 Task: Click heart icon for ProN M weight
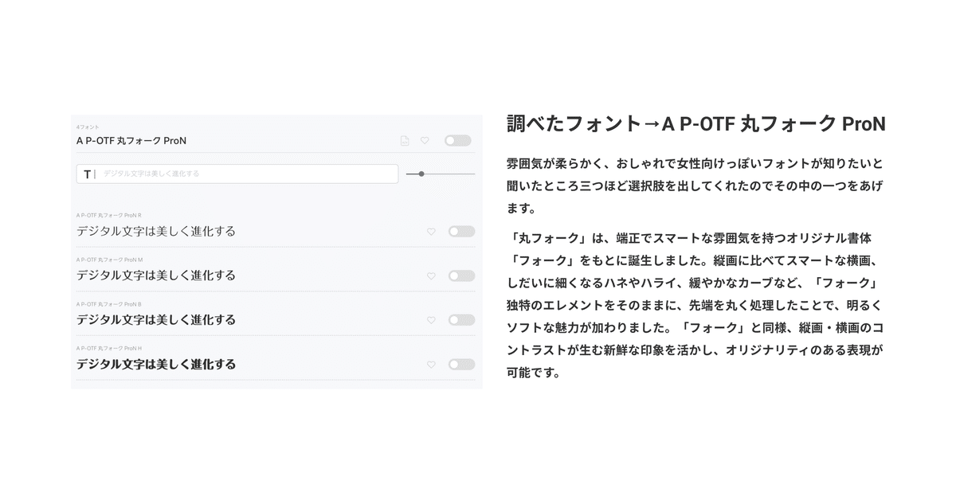pos(431,276)
